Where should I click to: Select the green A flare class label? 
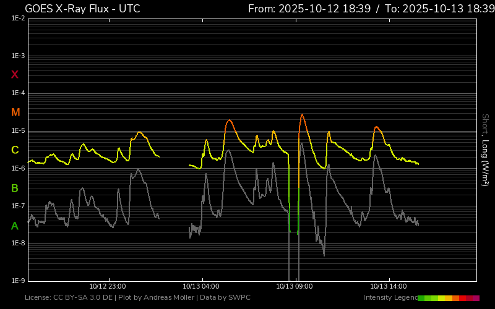tap(15, 226)
